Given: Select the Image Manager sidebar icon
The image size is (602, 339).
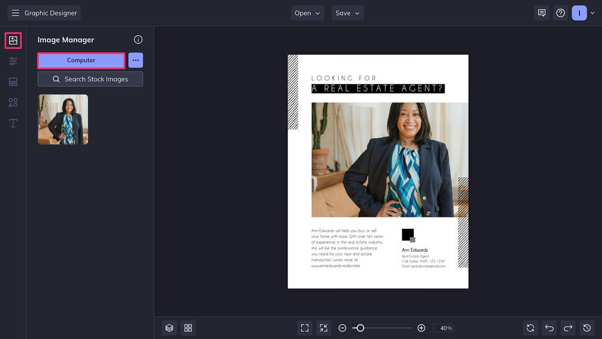Looking at the screenshot, I should coord(13,40).
